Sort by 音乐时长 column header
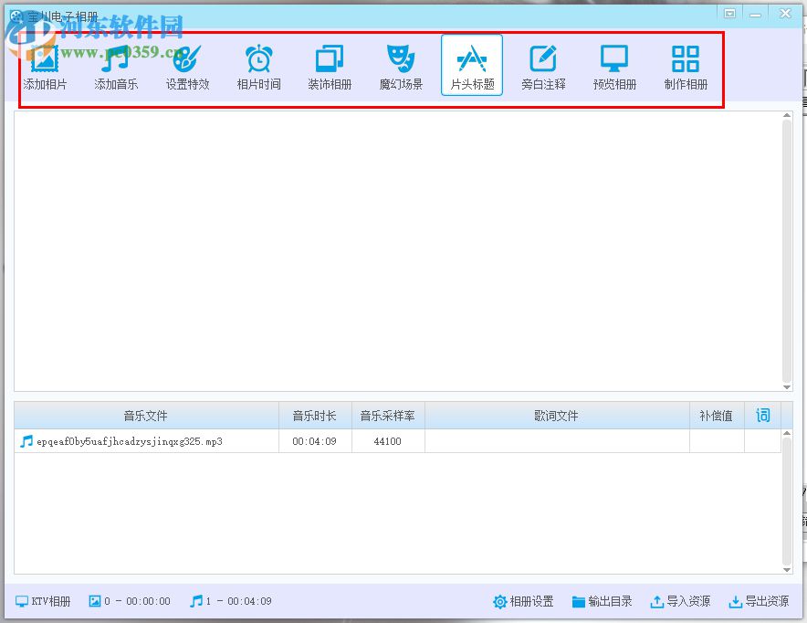This screenshot has width=807, height=623. [x=315, y=416]
